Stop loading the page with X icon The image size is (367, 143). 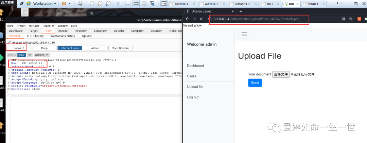coord(200,19)
